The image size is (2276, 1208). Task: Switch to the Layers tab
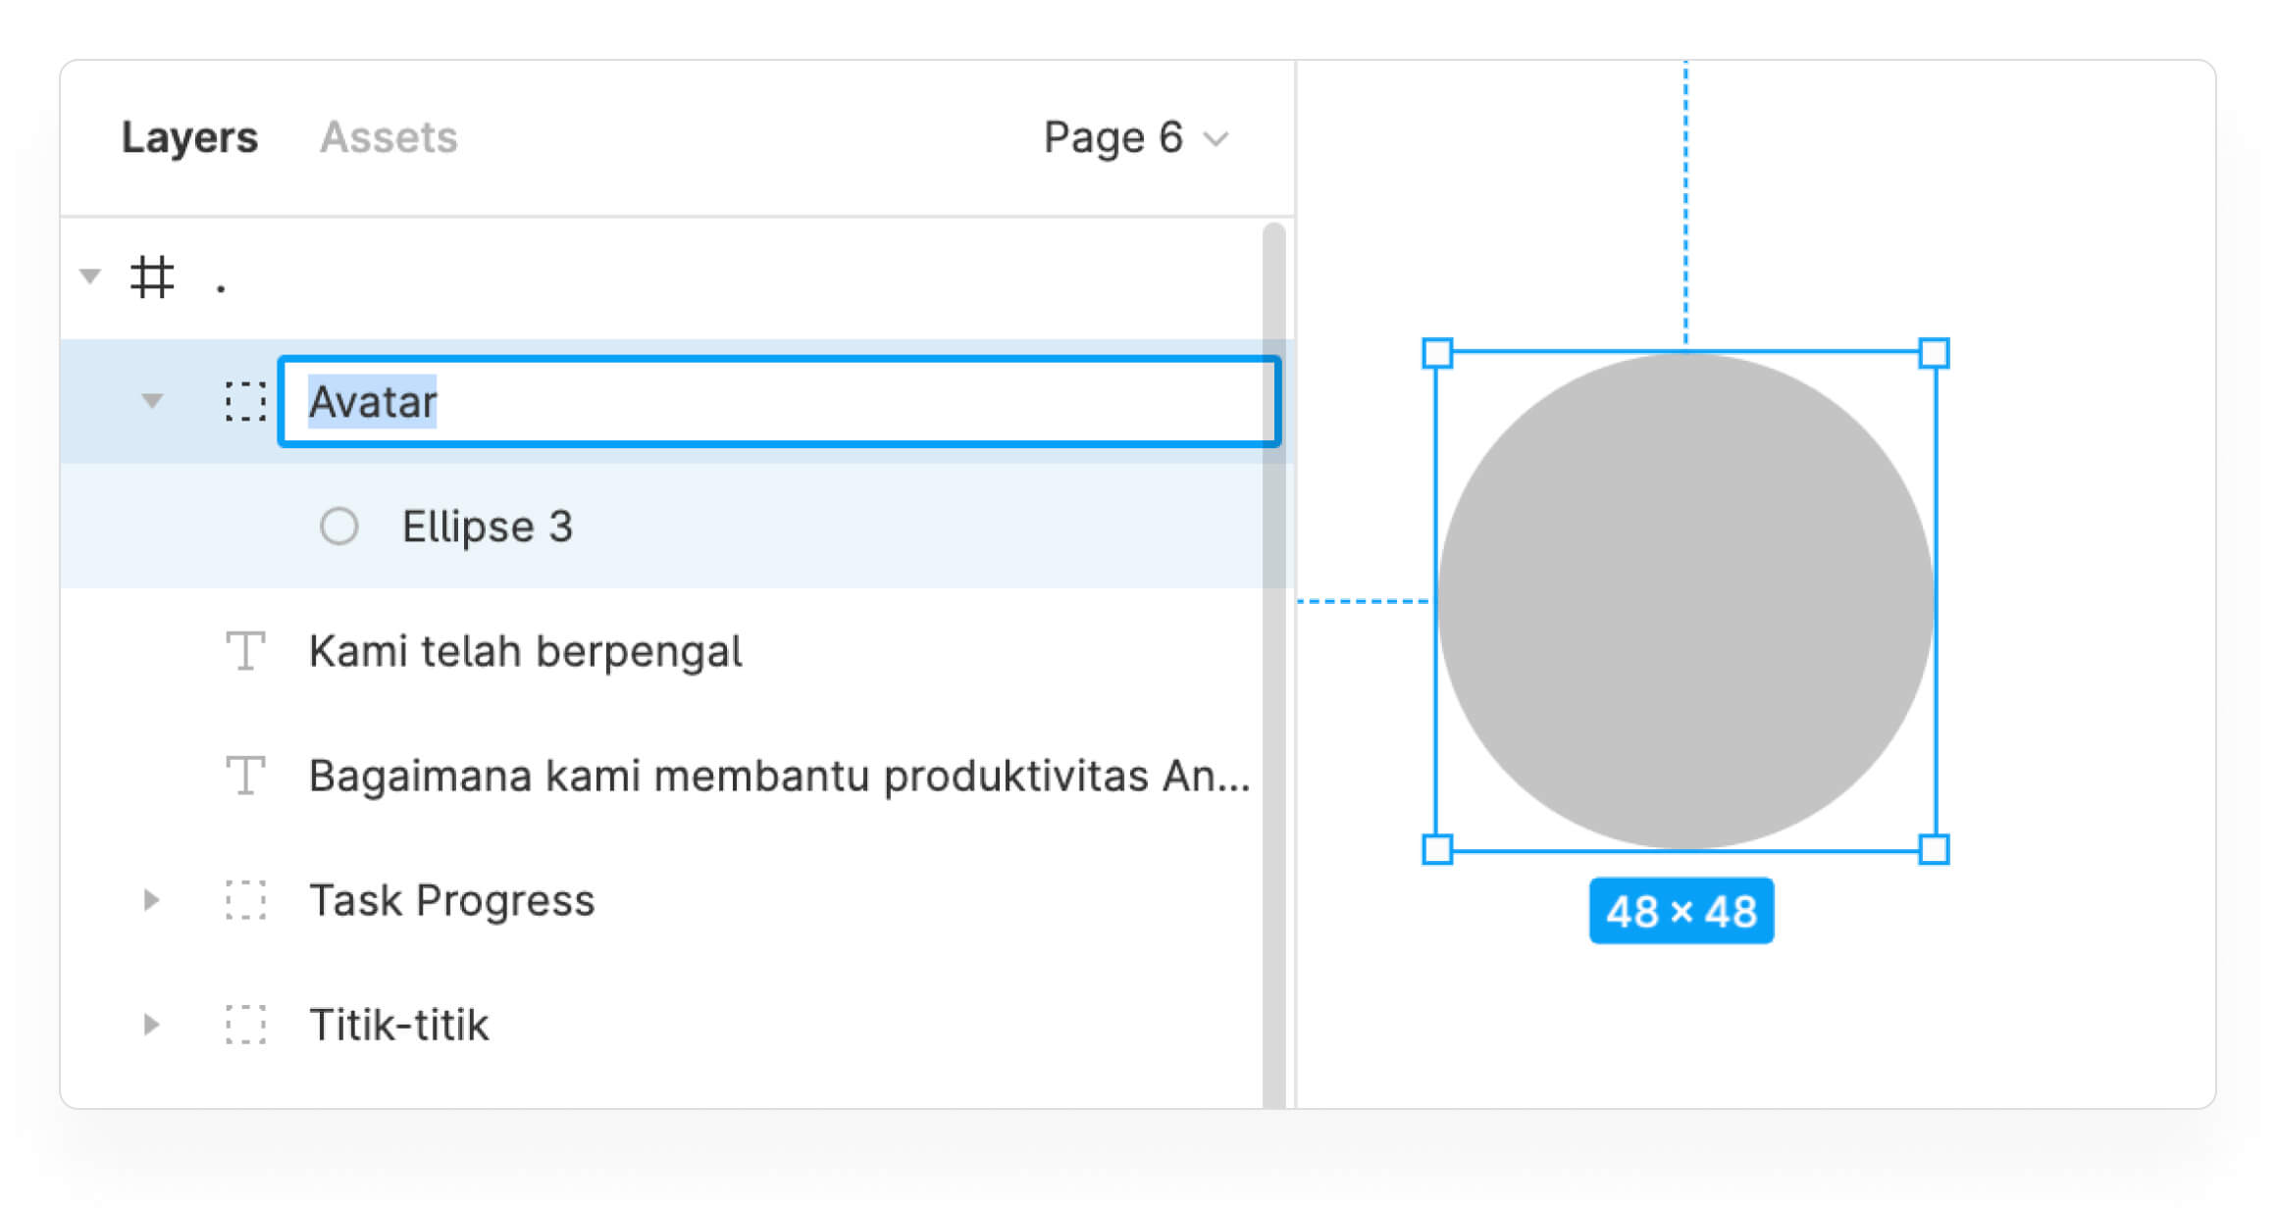click(x=189, y=138)
